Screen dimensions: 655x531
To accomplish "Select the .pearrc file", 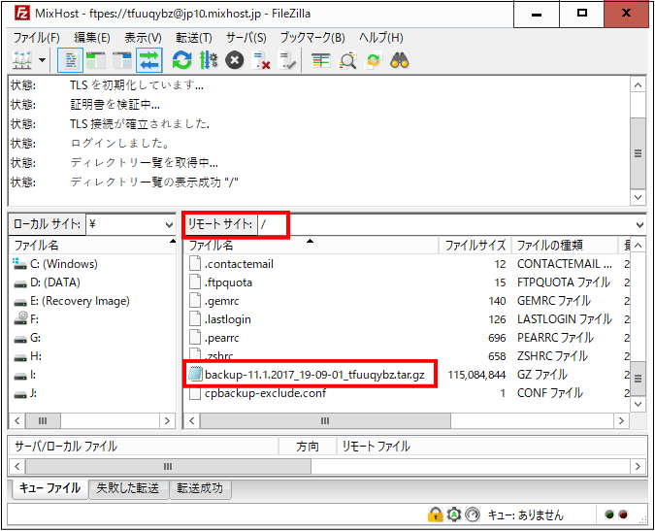I will 213,338.
